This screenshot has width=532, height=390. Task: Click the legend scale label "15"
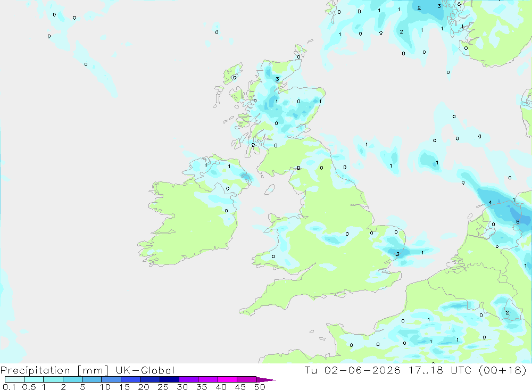[x=124, y=387]
